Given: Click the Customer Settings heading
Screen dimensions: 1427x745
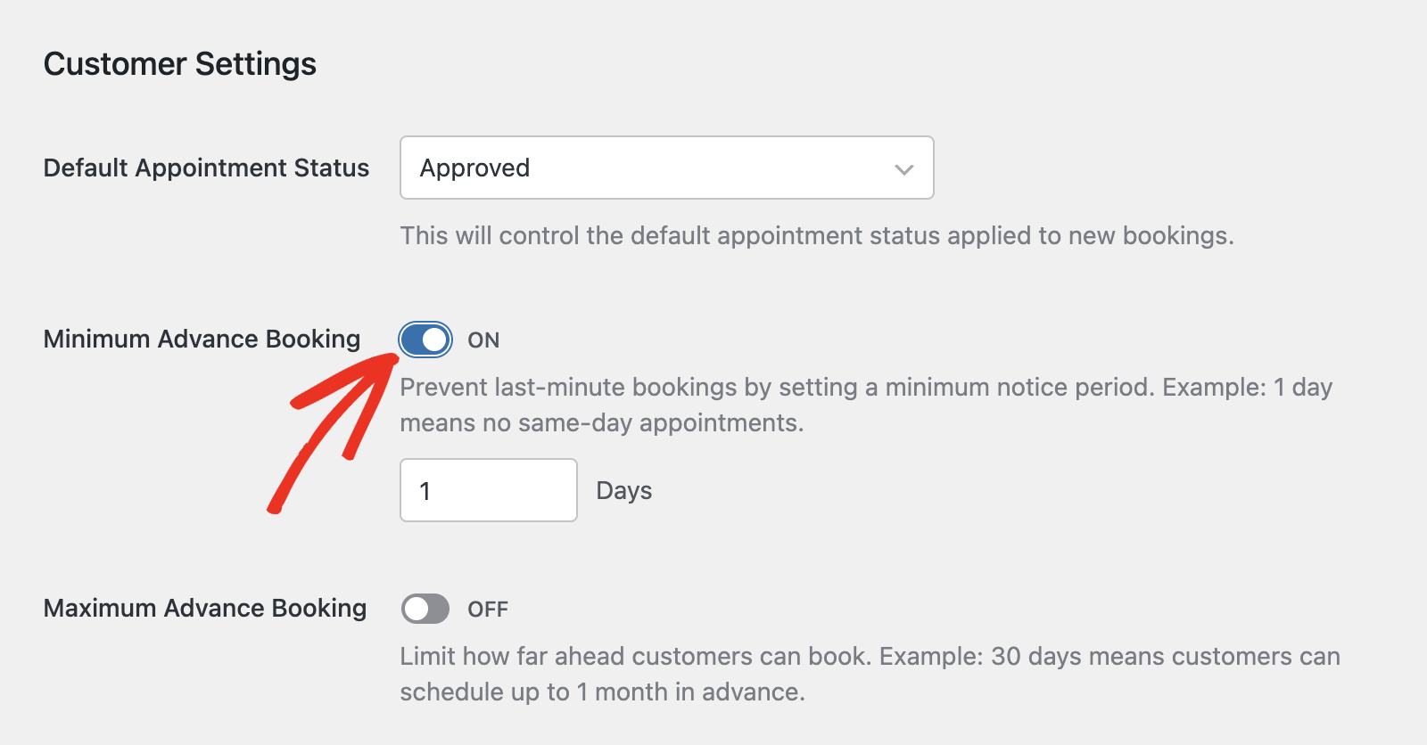Looking at the screenshot, I should 181,63.
